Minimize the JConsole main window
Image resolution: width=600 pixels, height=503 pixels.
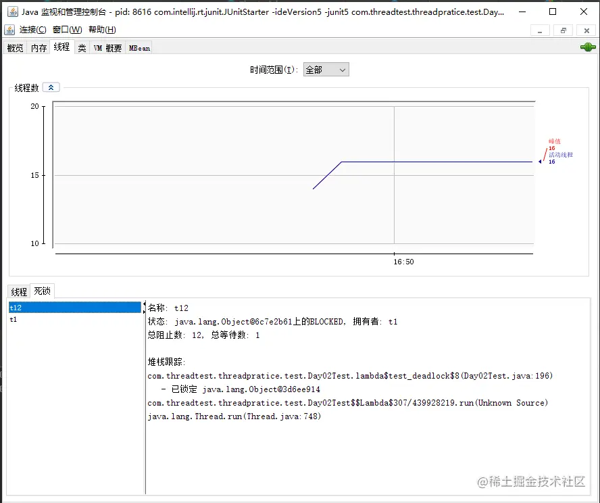(522, 12)
